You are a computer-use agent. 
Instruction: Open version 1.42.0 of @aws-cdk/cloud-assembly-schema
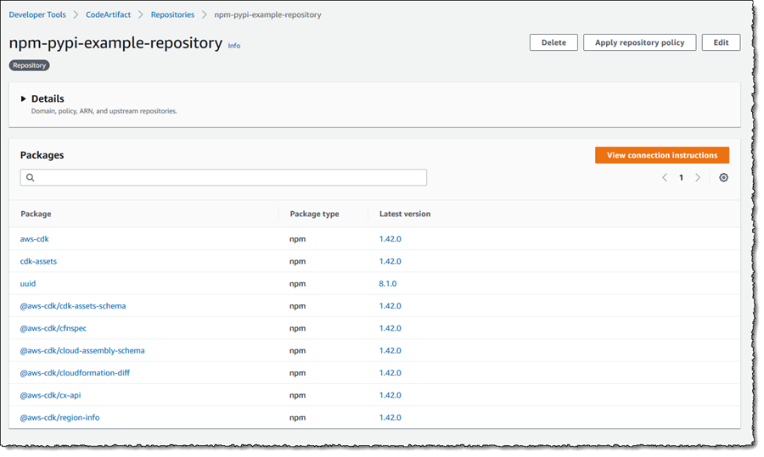point(390,351)
